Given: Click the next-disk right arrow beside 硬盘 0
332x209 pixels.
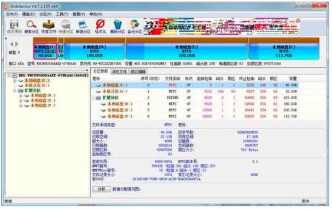Looking at the screenshot, I should (x=16, y=44).
